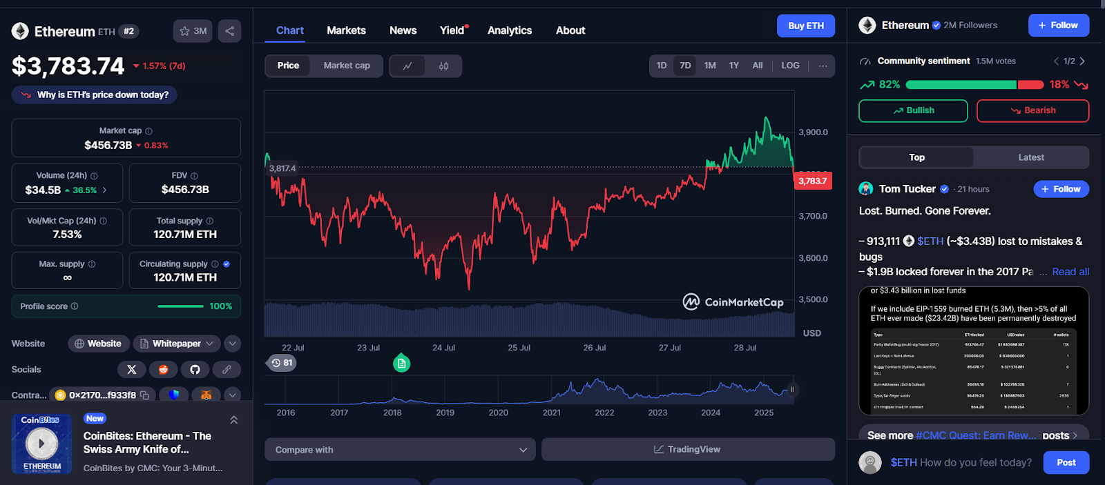This screenshot has width=1105, height=485.
Task: Switch to line chart icon
Action: point(407,66)
